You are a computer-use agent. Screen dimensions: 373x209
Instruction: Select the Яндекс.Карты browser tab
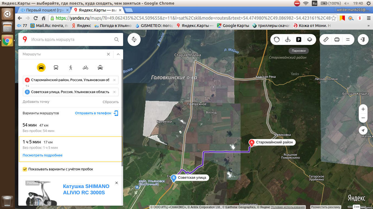tap(97, 10)
